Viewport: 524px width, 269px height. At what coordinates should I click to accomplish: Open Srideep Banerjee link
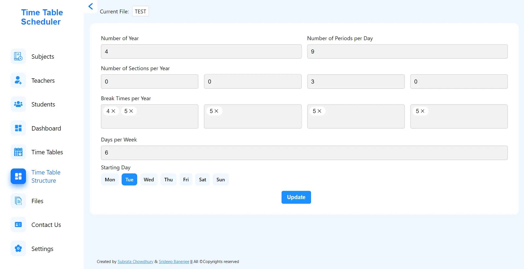pos(174,262)
